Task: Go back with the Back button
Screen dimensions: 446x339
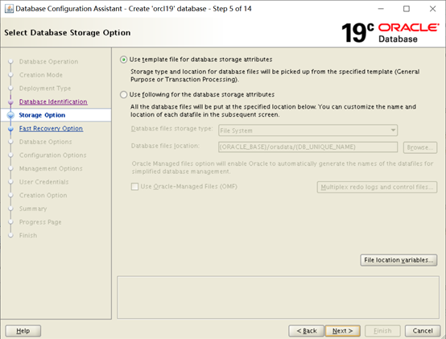Action: pyautogui.click(x=307, y=331)
